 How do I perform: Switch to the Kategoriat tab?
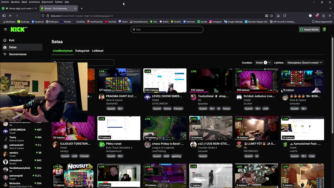pos(82,51)
